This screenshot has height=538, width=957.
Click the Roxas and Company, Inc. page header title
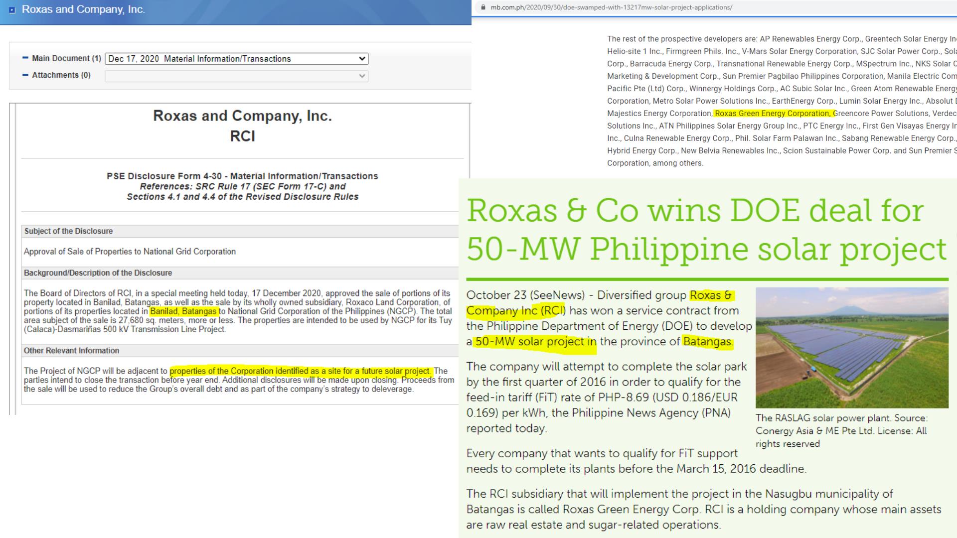coord(83,9)
